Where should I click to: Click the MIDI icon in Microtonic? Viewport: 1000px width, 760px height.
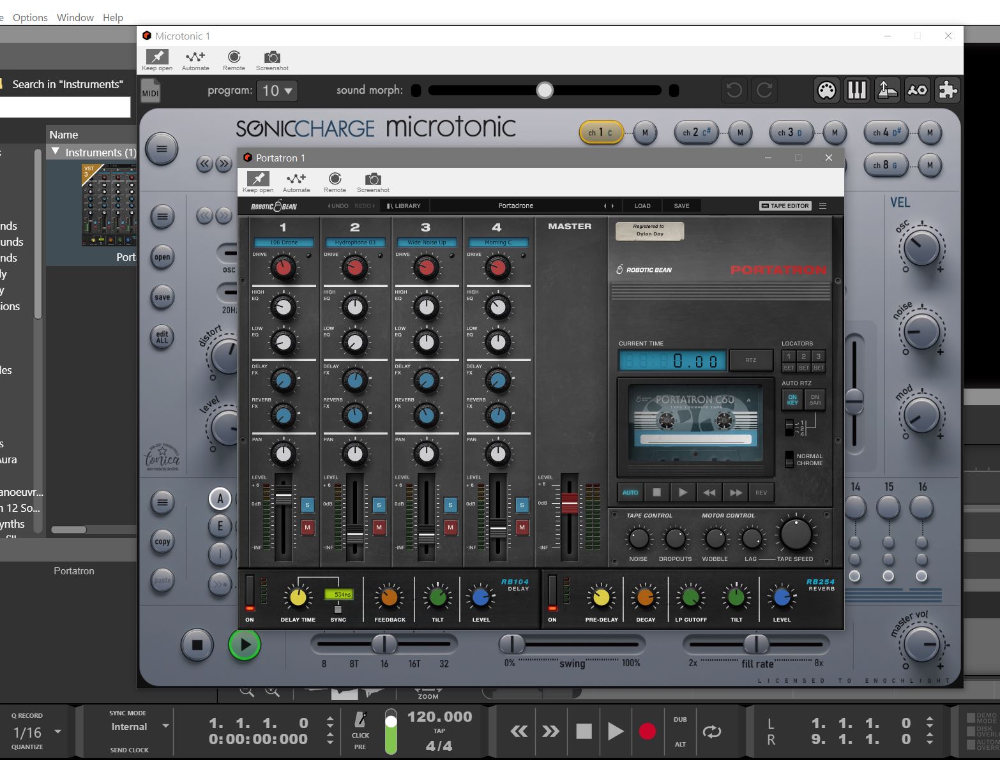click(150, 91)
